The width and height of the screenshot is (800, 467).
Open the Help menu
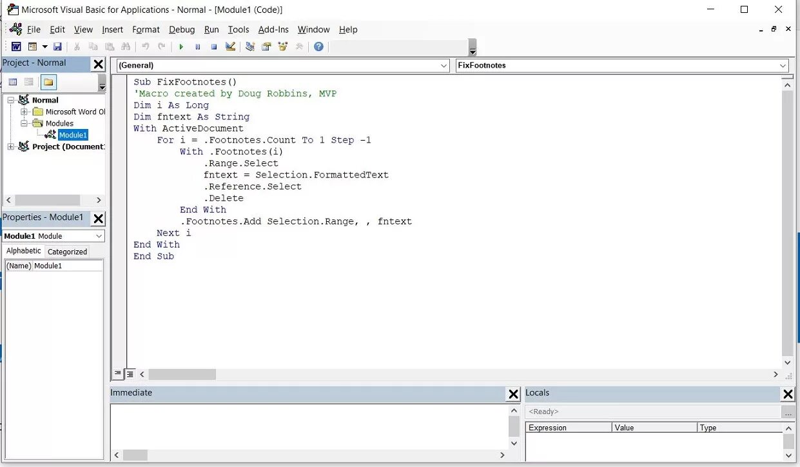click(x=348, y=29)
